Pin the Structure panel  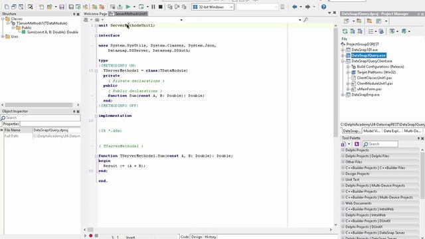74,14
